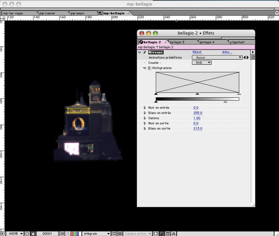Click the Réinit. link
Viewport: 279px width, 236px height.
click(x=197, y=52)
